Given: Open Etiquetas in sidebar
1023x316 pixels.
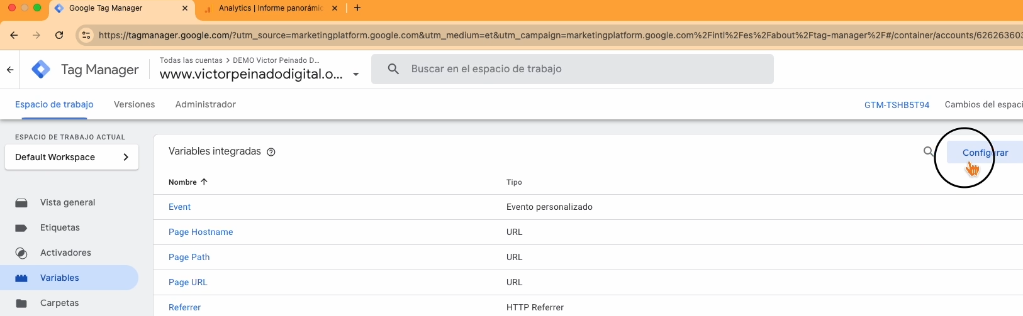Looking at the screenshot, I should [x=60, y=228].
